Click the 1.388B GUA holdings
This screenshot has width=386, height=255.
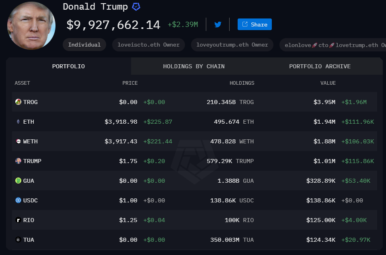click(x=236, y=181)
